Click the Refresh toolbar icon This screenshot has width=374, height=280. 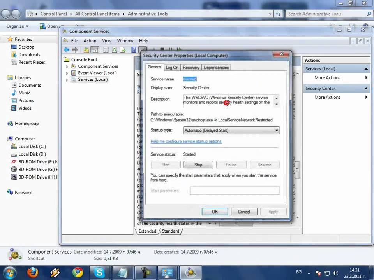click(x=115, y=50)
